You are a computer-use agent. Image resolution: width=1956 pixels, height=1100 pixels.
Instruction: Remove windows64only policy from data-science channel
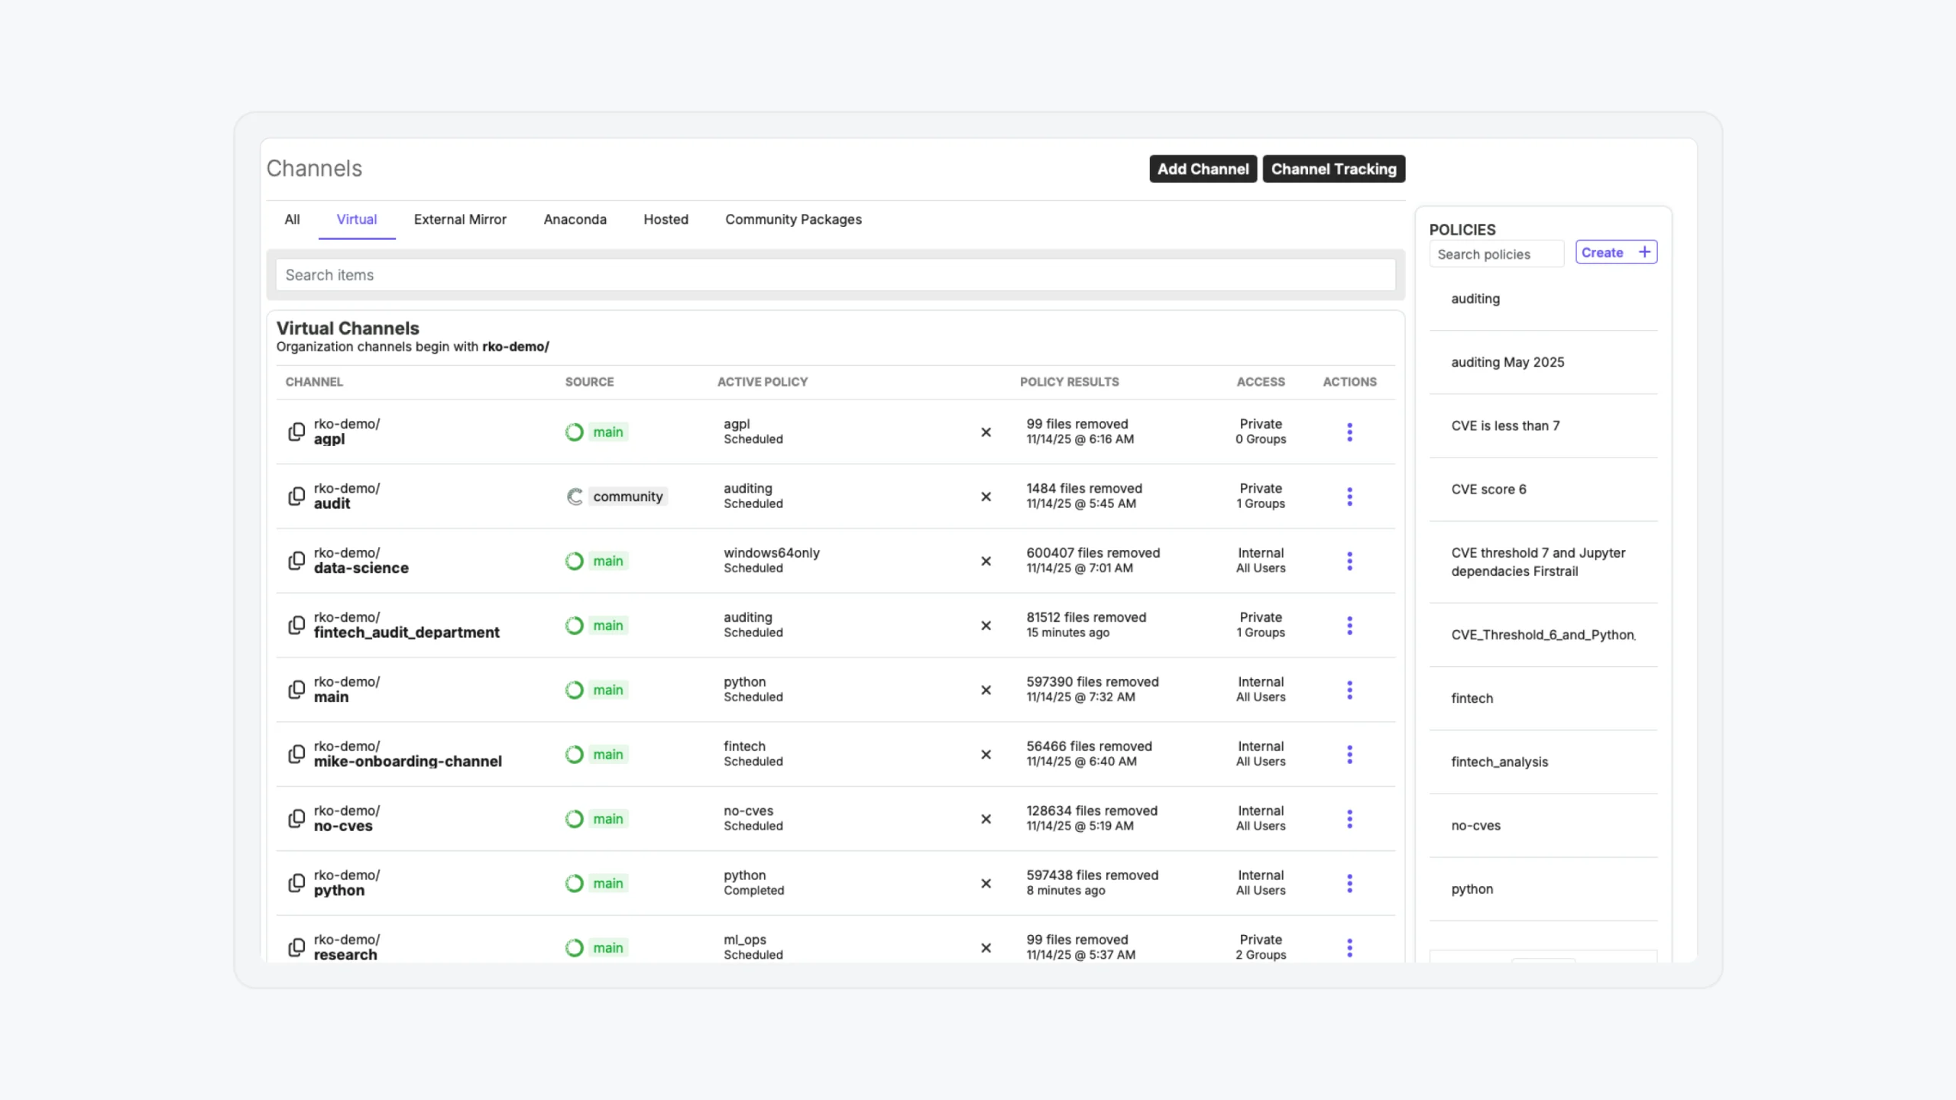click(x=986, y=561)
